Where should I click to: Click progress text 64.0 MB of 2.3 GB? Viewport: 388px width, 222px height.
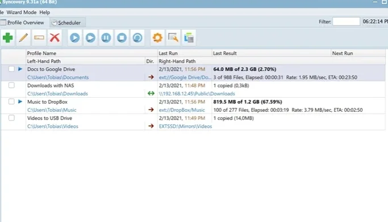coord(245,69)
